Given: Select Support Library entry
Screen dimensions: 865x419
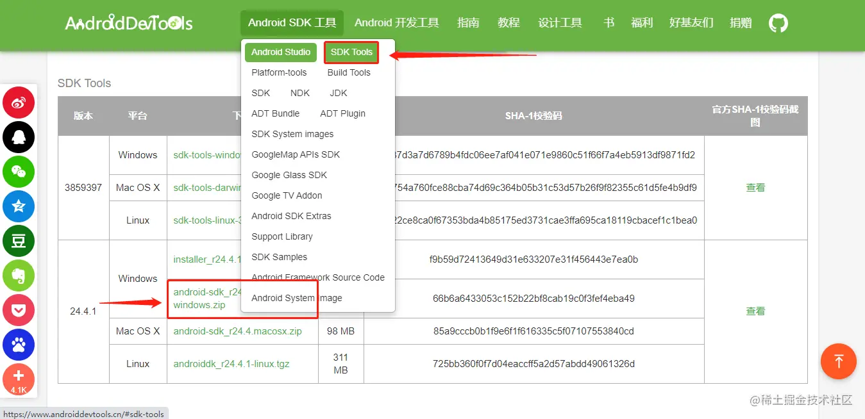Looking at the screenshot, I should tap(282, 236).
